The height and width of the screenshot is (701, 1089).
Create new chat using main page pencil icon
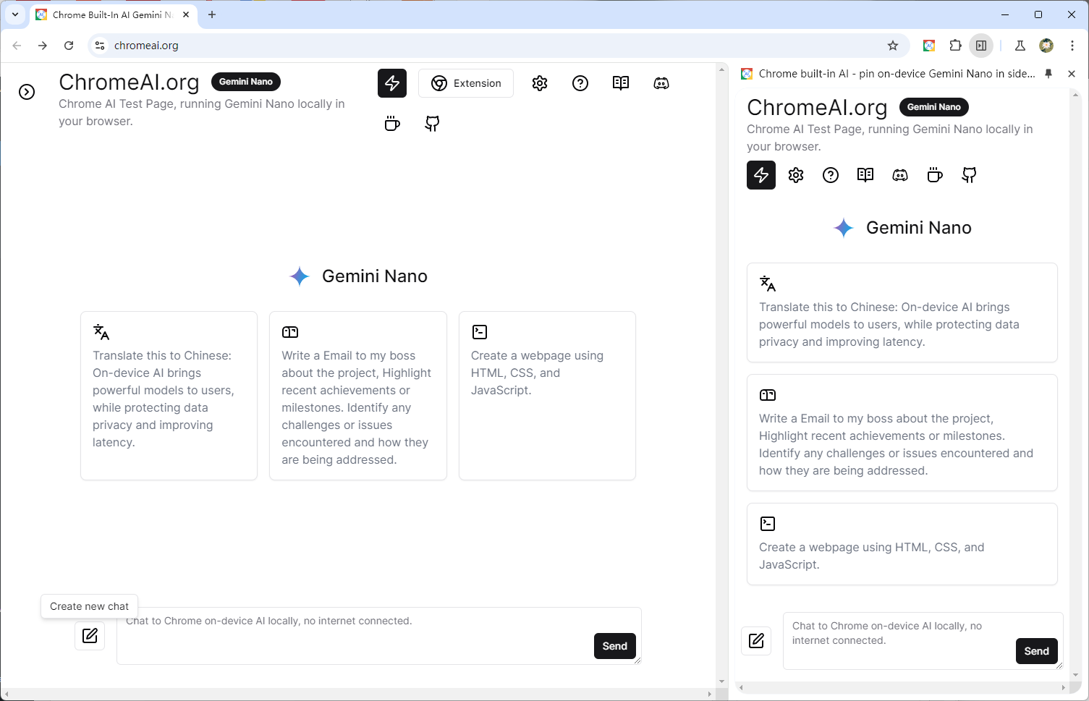(90, 636)
